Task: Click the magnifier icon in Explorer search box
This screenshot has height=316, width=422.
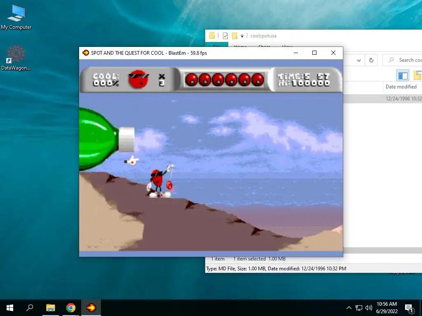Action: [x=392, y=60]
